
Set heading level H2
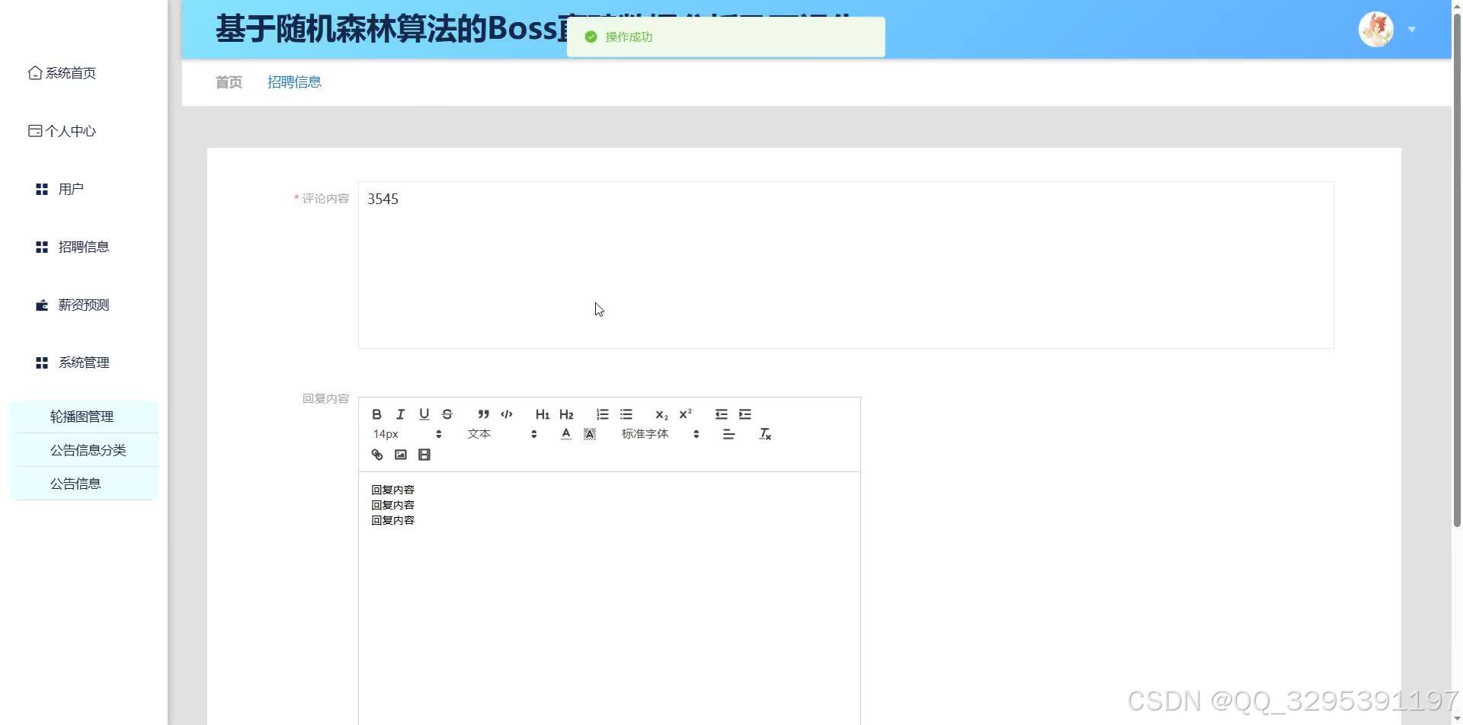(566, 414)
